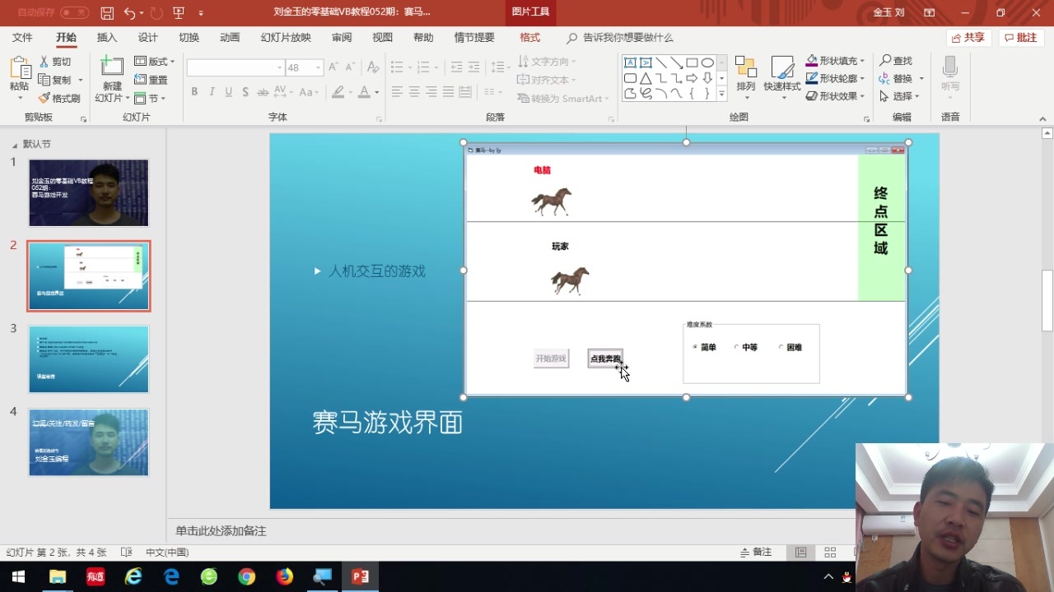1054x592 pixels.
Task: Increase font size with larger A
Action: 333,67
